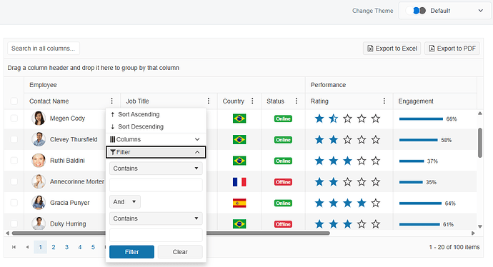Select Clevey Thursfield's row checkbox
This screenshot has height=267, width=493.
coord(14,139)
